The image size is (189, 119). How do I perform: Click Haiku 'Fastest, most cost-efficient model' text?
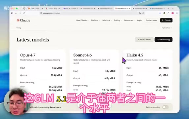point(142,60)
